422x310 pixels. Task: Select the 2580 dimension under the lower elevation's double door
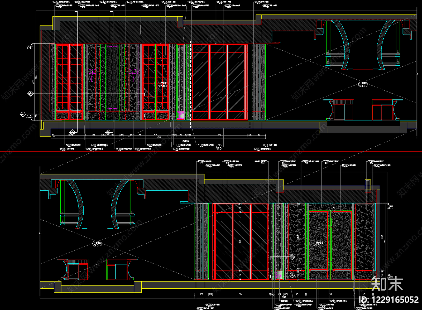(330, 294)
